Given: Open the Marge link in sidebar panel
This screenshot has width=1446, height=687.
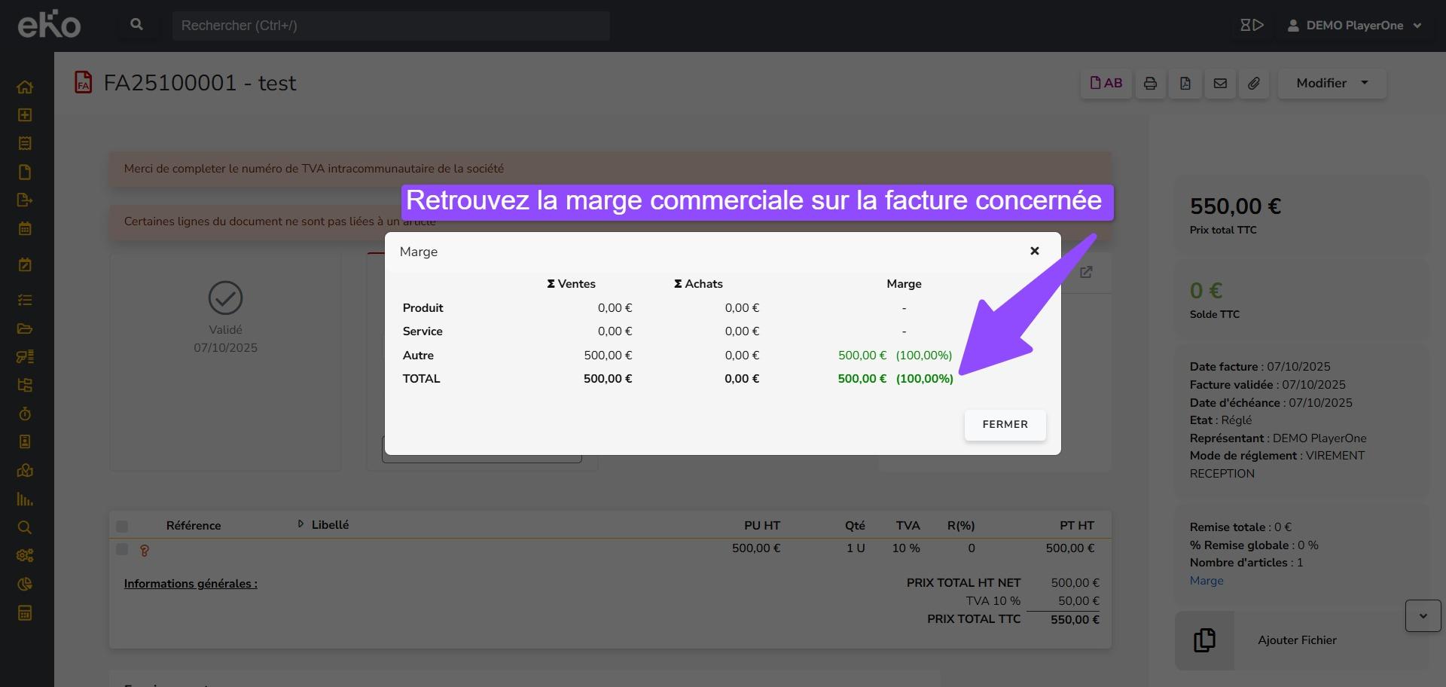Looking at the screenshot, I should coord(1207,581).
